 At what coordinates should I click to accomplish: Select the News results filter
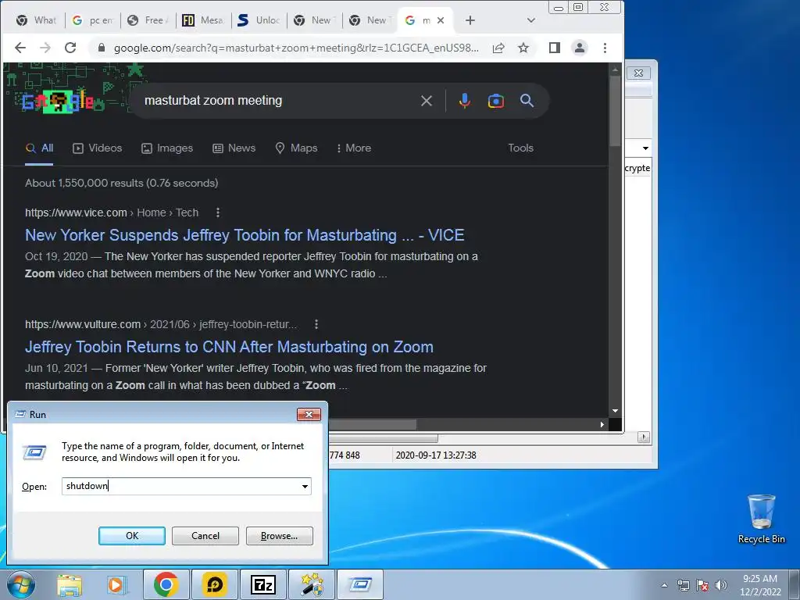tap(234, 148)
